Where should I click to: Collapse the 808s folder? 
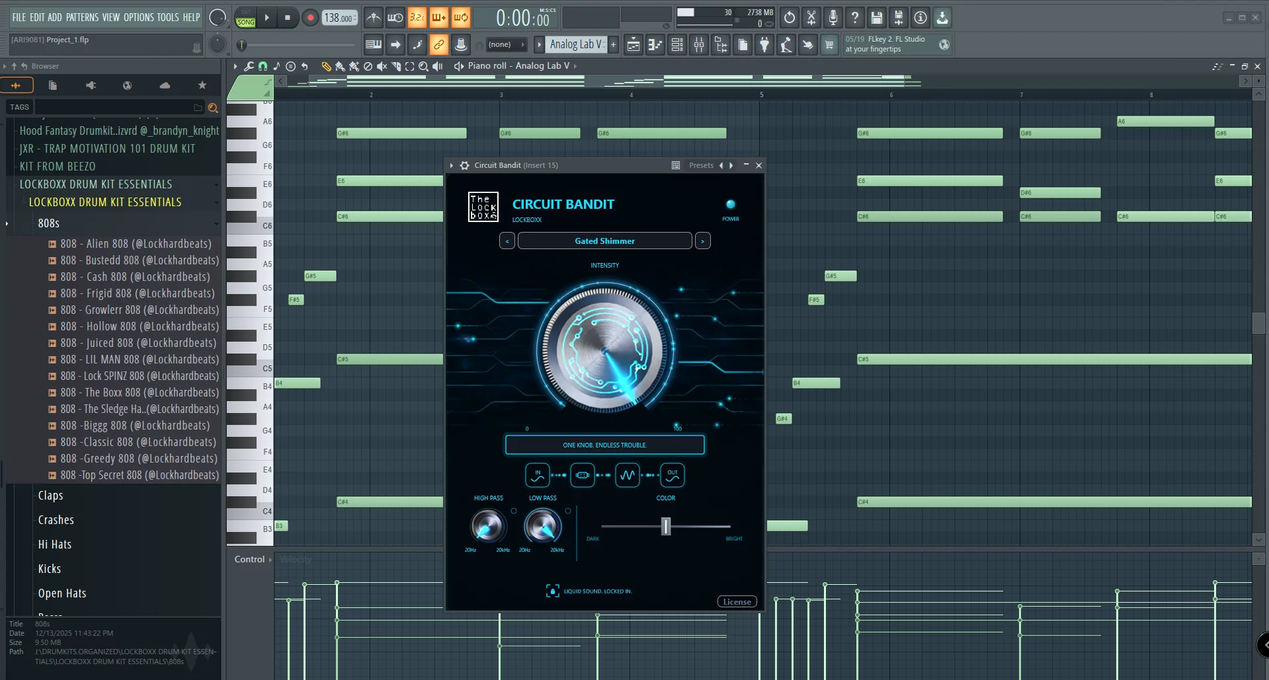pyautogui.click(x=48, y=223)
